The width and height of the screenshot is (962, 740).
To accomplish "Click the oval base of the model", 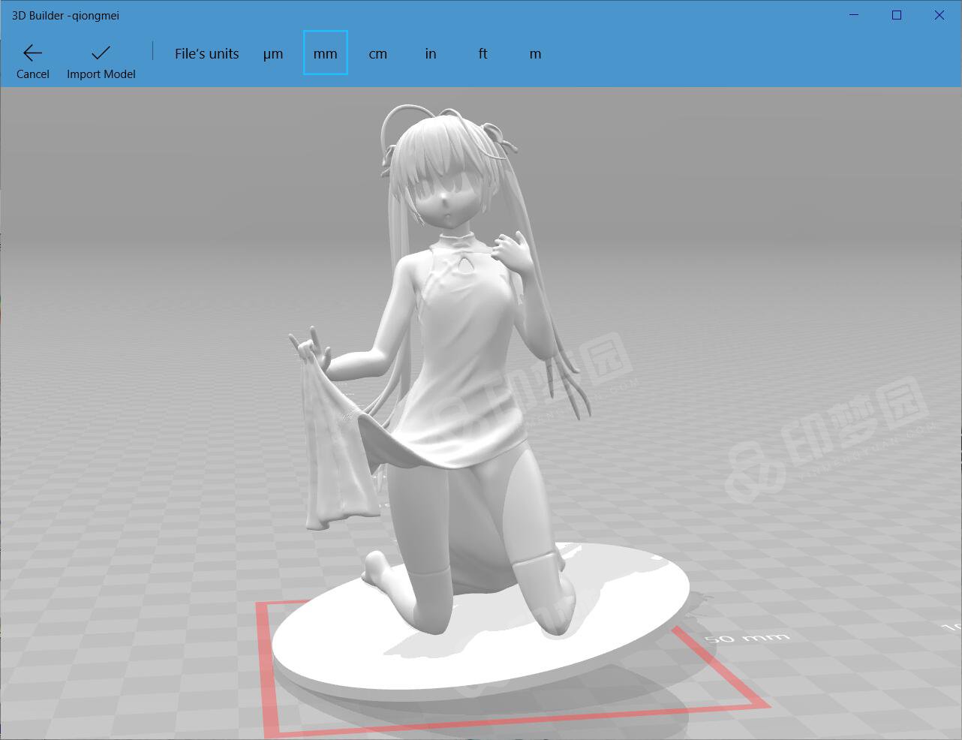I will point(480,660).
